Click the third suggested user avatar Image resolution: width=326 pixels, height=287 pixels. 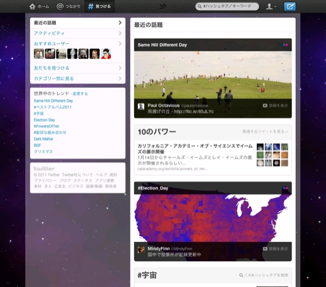click(61, 54)
